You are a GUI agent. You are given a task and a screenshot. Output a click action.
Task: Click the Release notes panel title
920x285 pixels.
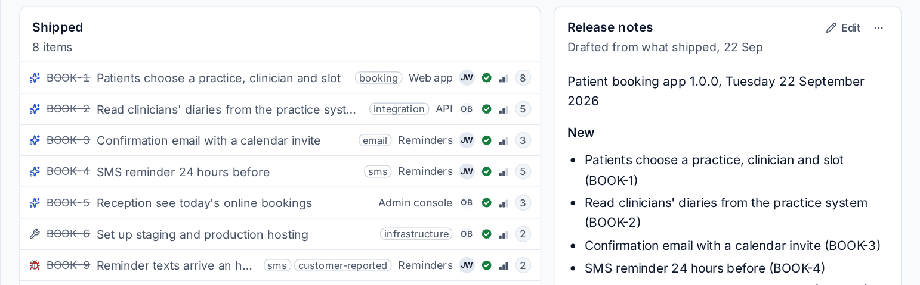(x=610, y=27)
